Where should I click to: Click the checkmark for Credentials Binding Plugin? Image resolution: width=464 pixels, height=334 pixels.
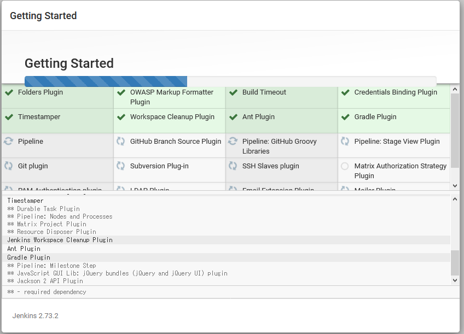click(x=345, y=92)
